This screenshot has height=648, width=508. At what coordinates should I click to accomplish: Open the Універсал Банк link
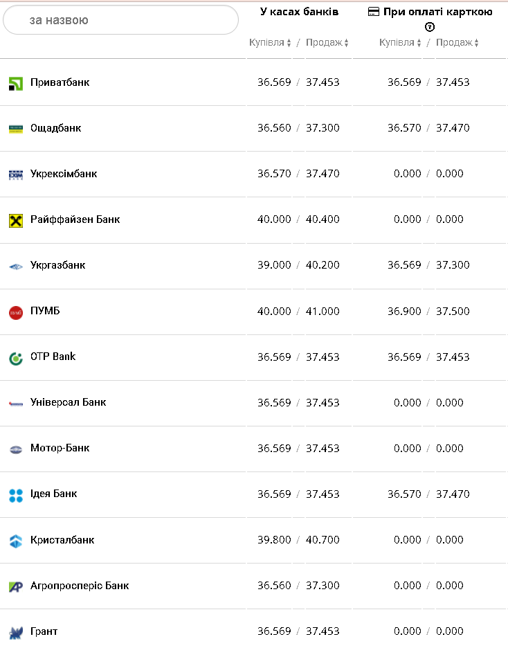click(x=69, y=402)
